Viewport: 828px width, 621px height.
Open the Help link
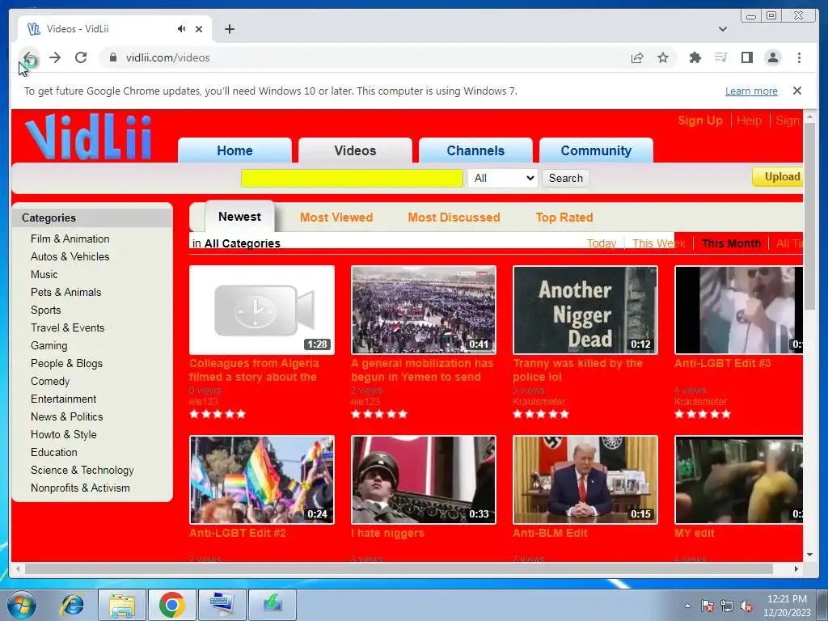(x=749, y=120)
